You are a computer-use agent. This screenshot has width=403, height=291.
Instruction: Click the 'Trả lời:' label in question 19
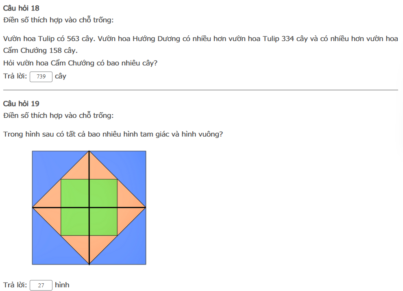tap(15, 285)
